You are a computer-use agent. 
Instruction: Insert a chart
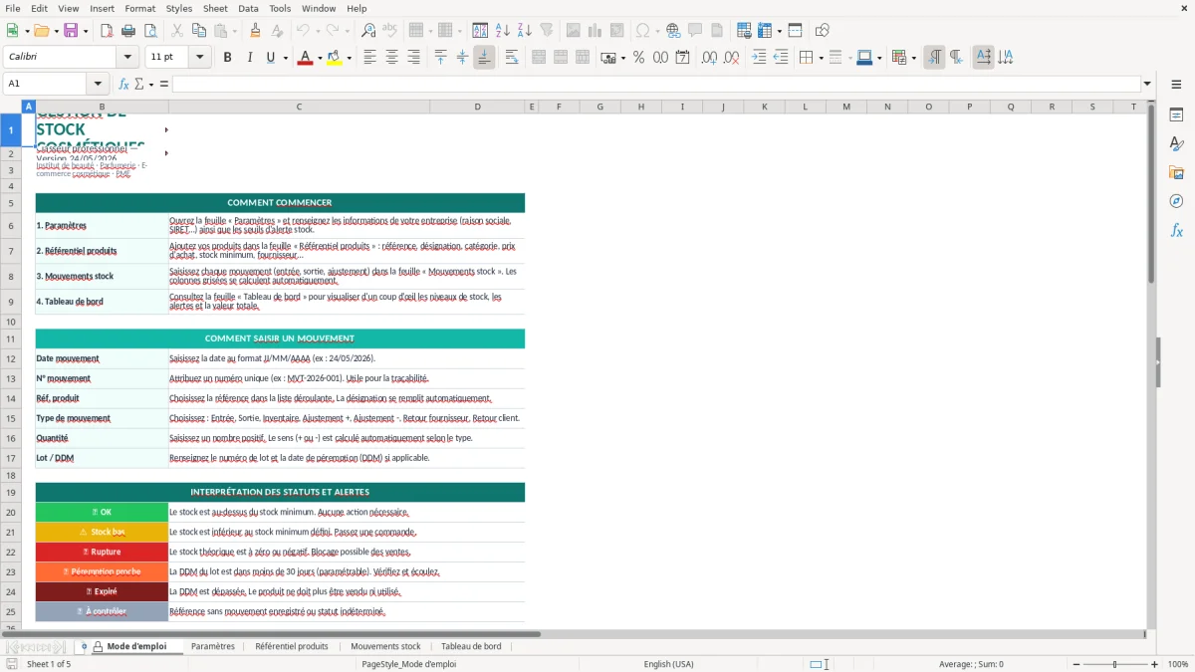click(x=597, y=31)
